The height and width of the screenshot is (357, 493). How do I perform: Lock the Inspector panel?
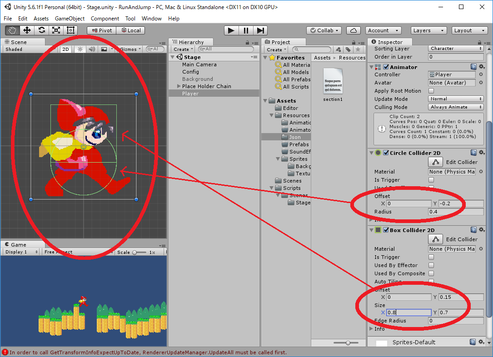[x=479, y=42]
